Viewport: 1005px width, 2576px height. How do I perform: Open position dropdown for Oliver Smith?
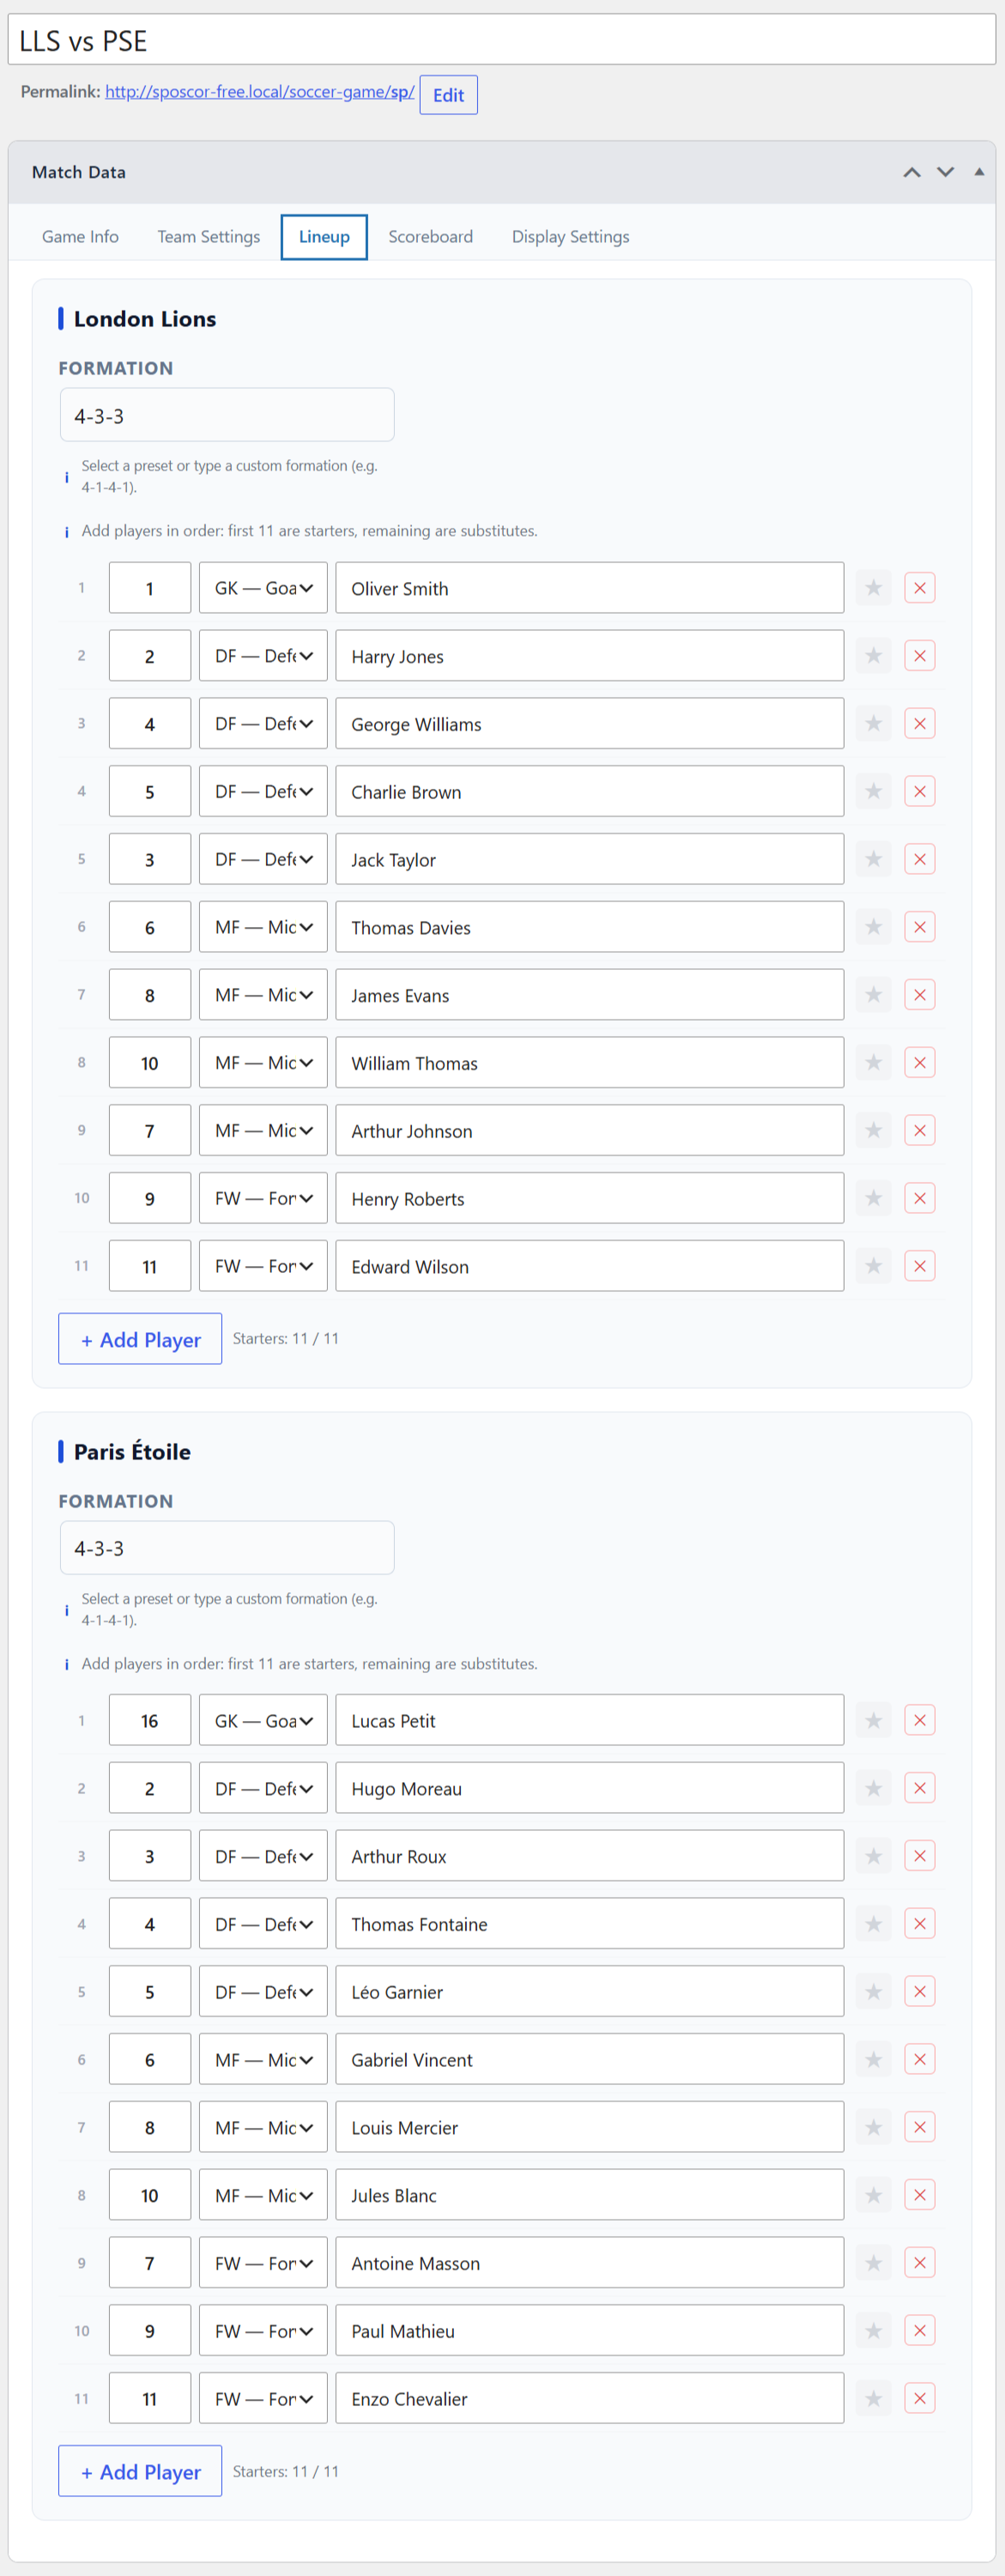tap(263, 588)
